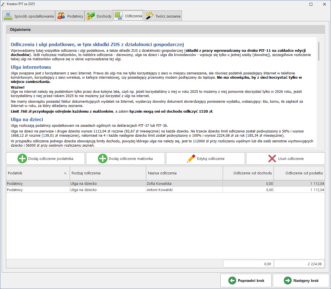Viewport: 331px width, 289px height.
Task: Select the Antoni Kowalski deduction row
Action: (x=165, y=189)
